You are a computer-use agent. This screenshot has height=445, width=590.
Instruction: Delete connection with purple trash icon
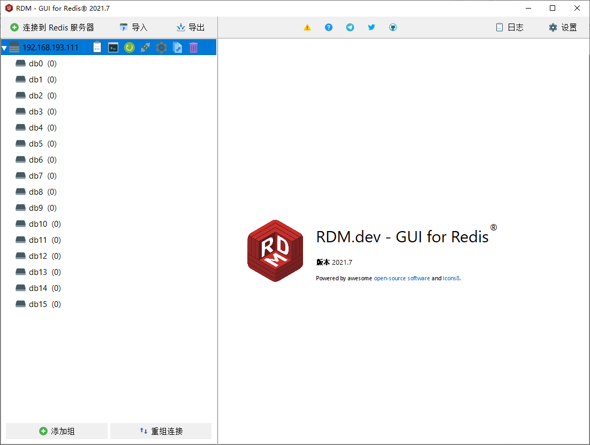[193, 48]
